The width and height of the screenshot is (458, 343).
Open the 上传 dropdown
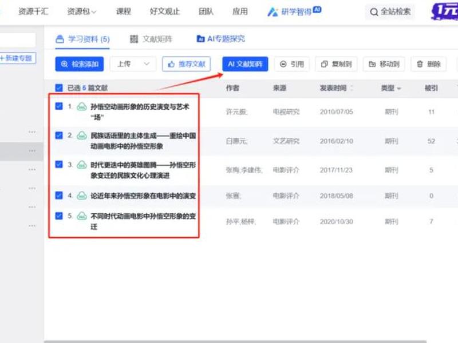click(133, 64)
